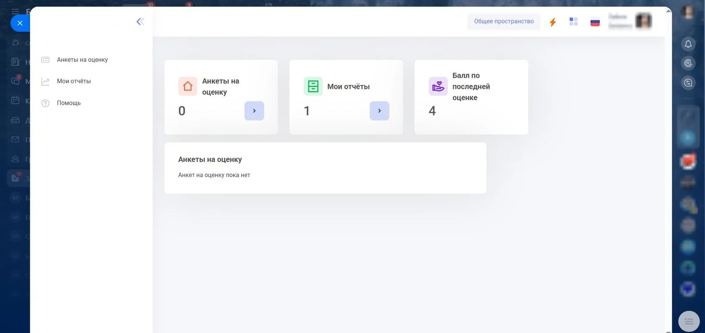Expand Мои отчёты card arrow button
The image size is (705, 333).
pos(379,111)
